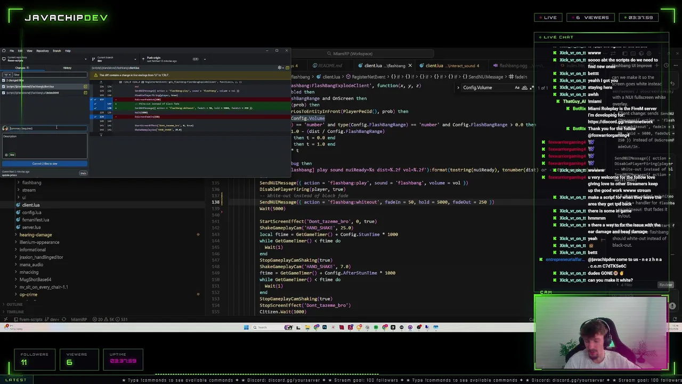Open config.lua in the explorer

31,212
